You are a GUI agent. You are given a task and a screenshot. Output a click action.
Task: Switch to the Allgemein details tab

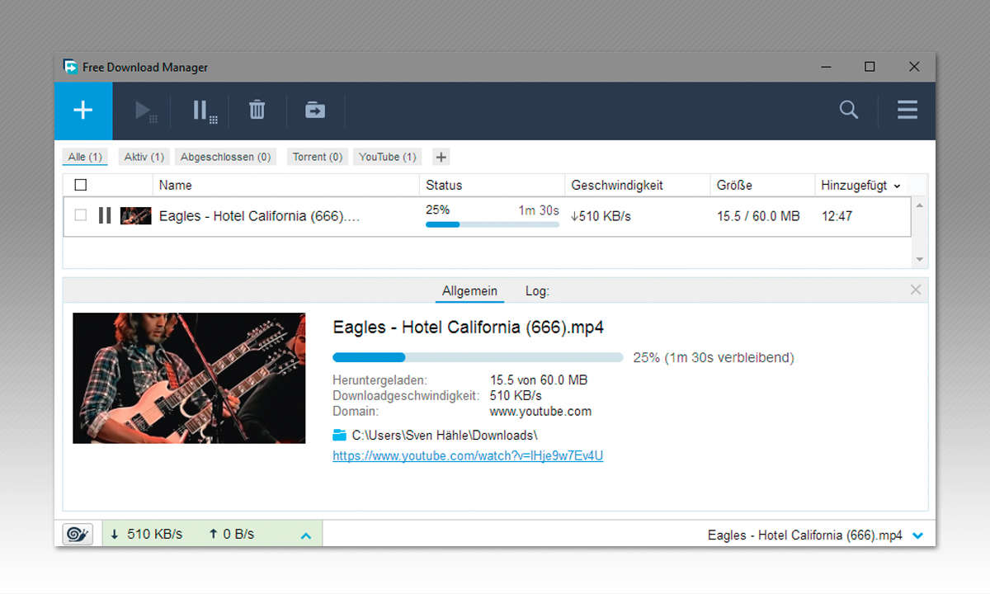click(x=469, y=290)
